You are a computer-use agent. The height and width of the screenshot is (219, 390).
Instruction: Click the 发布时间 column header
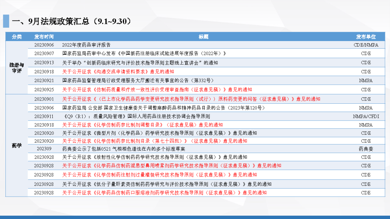(44, 37)
